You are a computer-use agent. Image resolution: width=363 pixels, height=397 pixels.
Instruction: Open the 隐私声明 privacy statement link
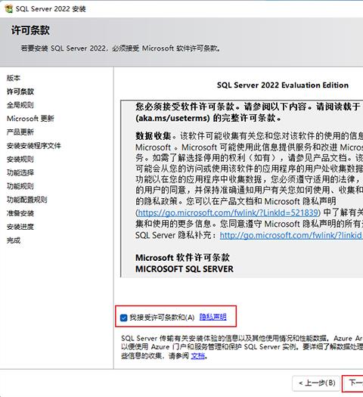click(213, 317)
